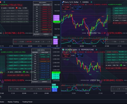Click the 21:45 time axis label
Screen dimensions: 127x104
click(21, 46)
